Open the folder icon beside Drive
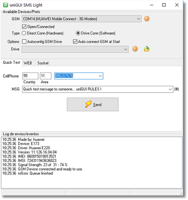188x200 pixels. tap(146, 49)
